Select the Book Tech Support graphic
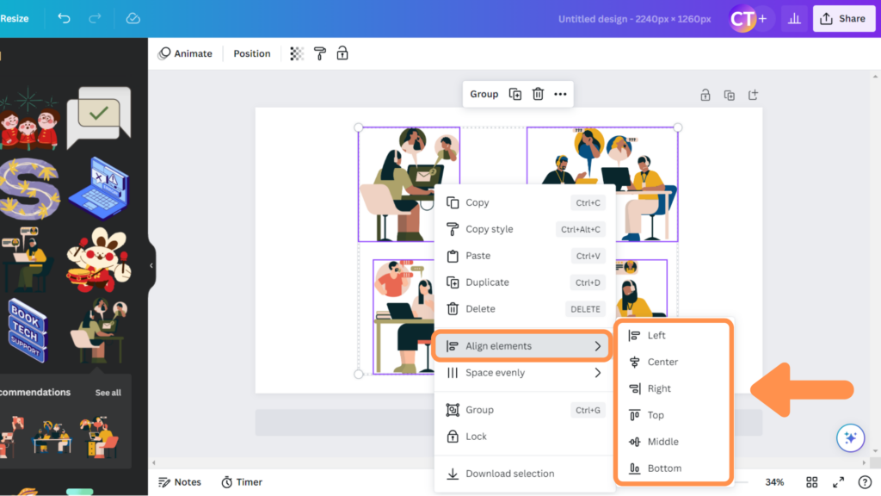Screen dimensions: 881x496 click(28, 330)
